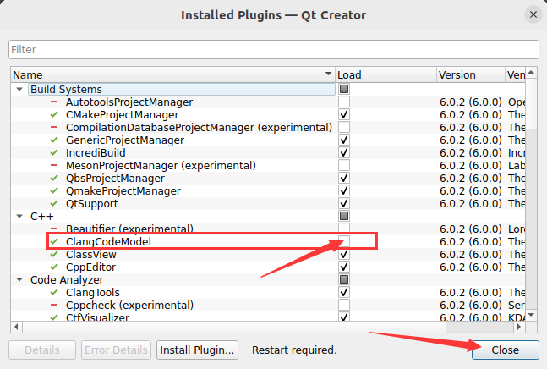This screenshot has height=369, width=547.
Task: Uncheck the QtSupport load checkbox
Action: coord(344,203)
